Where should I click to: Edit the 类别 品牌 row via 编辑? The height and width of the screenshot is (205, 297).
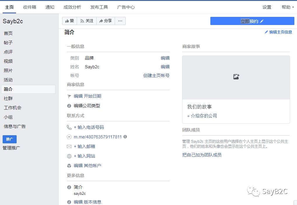(165, 58)
